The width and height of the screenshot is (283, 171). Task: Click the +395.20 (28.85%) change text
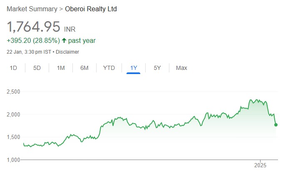[33, 41]
